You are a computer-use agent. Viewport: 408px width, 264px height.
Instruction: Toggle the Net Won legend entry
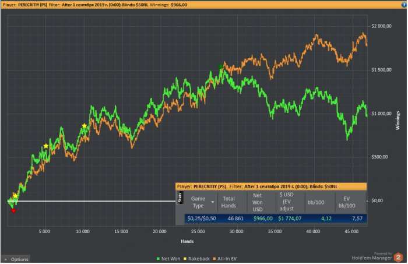(168, 259)
